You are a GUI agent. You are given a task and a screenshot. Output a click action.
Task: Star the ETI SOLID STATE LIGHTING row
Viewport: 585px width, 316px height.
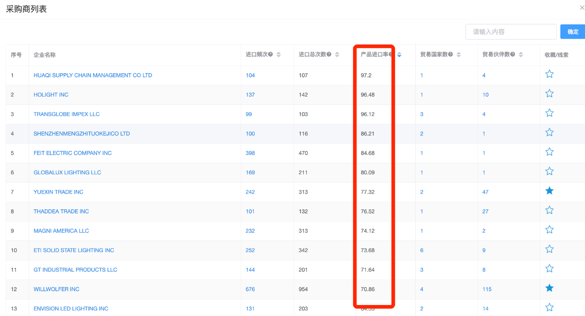[x=549, y=249]
